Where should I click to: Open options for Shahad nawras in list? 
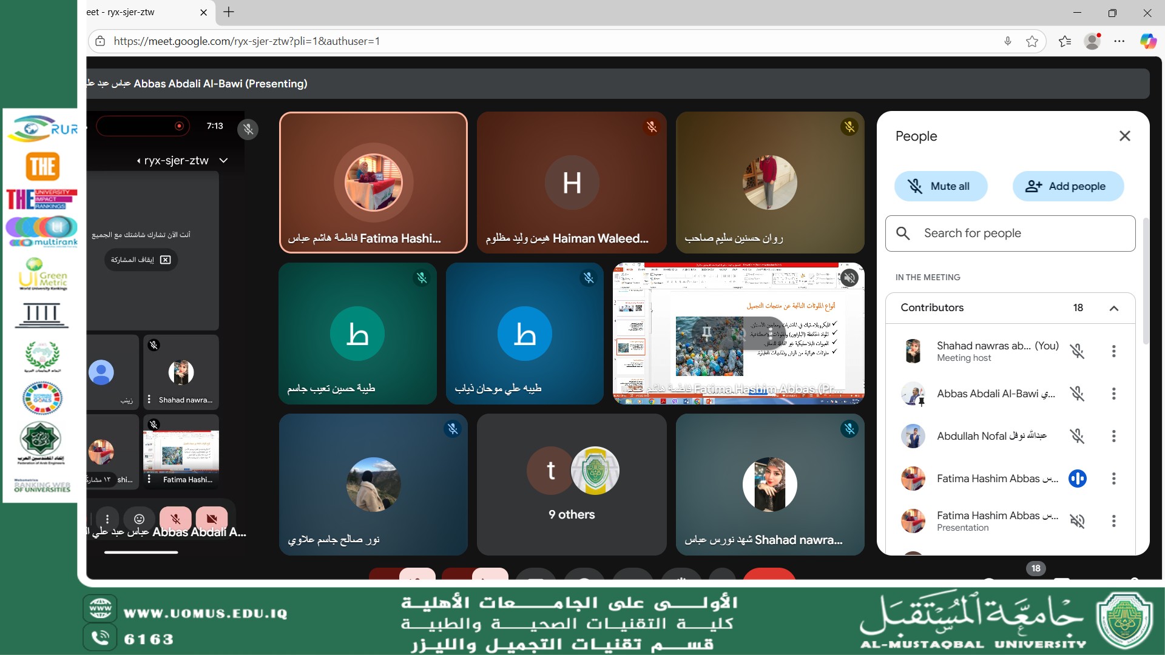click(1113, 351)
